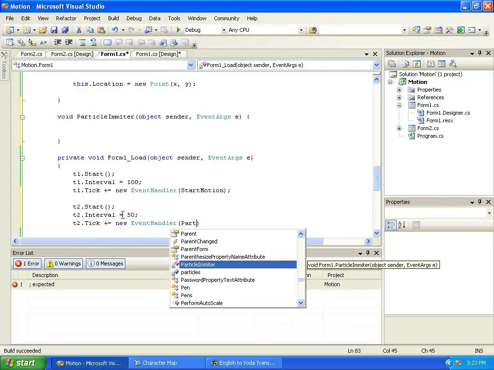Click the Find in Files binoculars icon

point(313,30)
